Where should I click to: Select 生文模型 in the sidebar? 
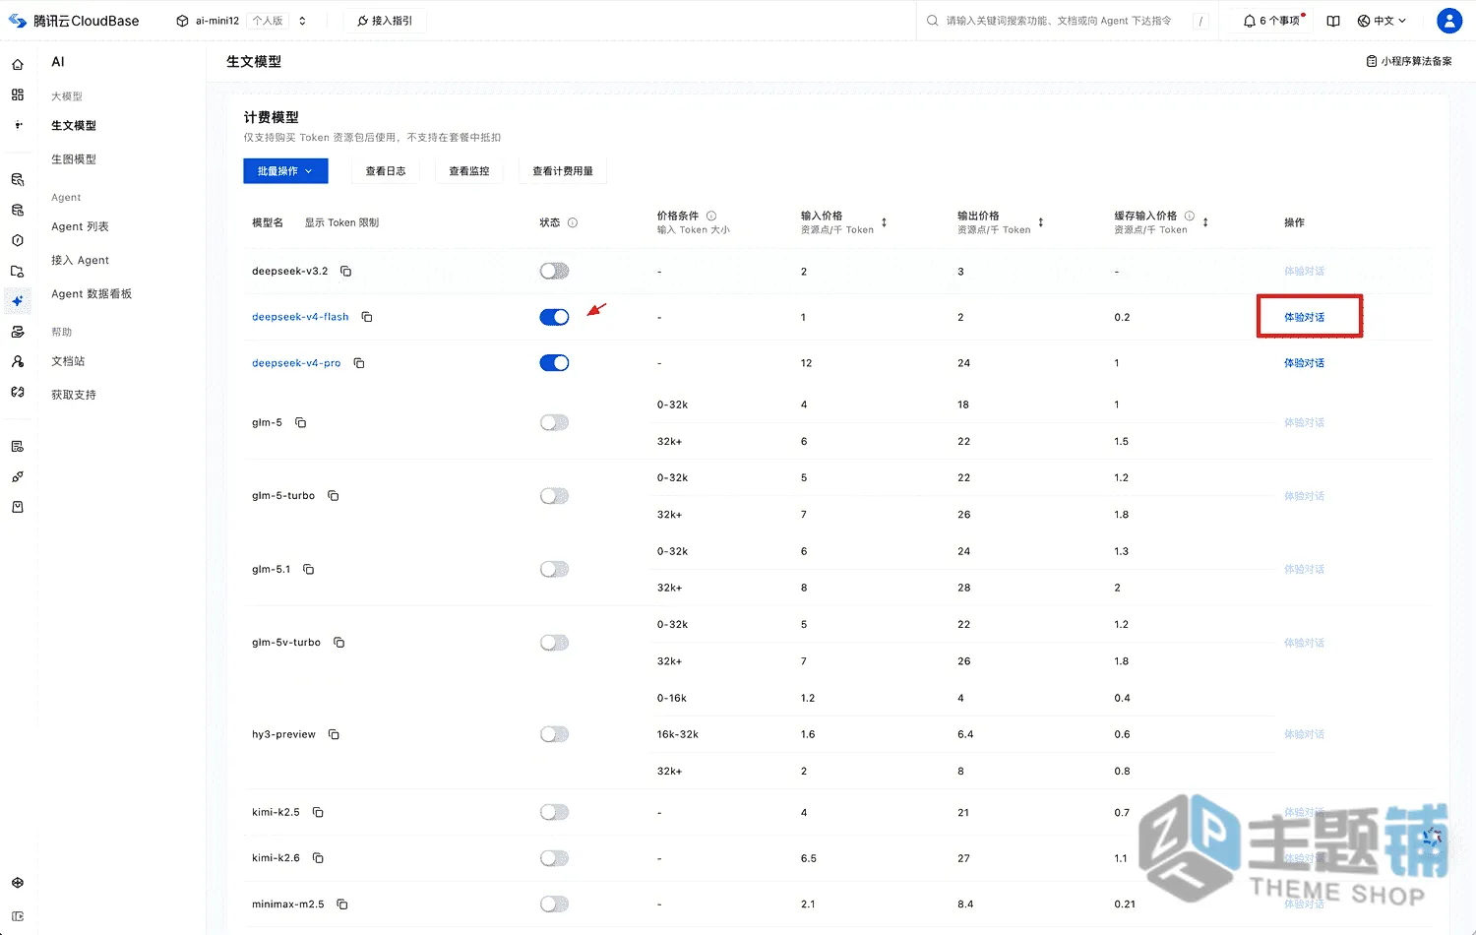click(x=74, y=126)
